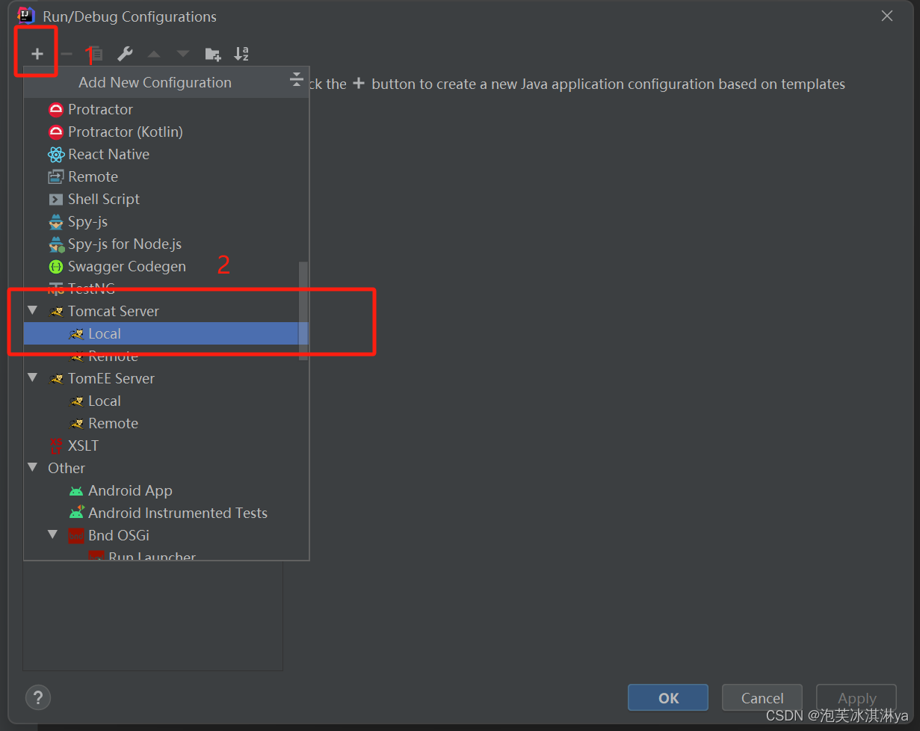
Task: Click the Add New Configuration plus button
Action: coord(37,54)
